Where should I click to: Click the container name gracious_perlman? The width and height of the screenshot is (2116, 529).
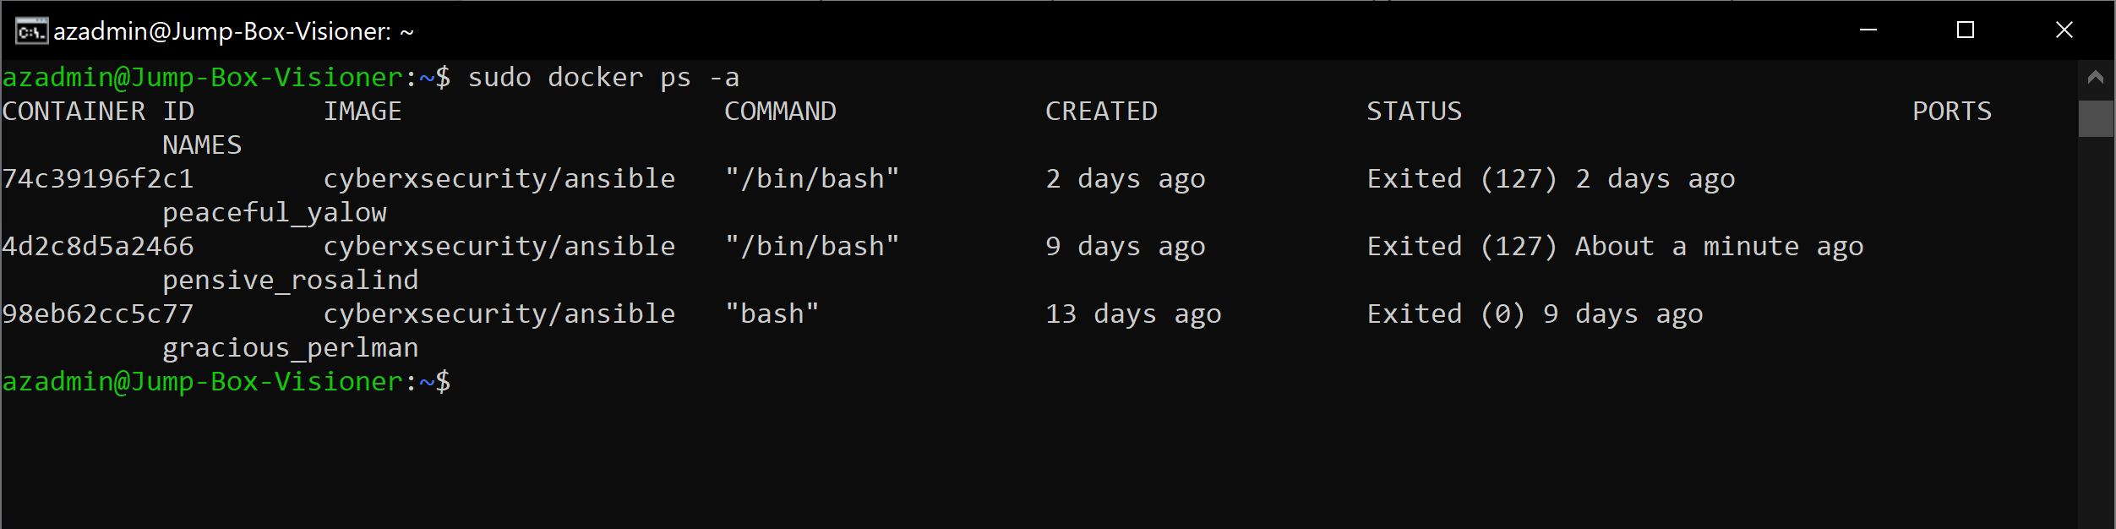pyautogui.click(x=290, y=347)
